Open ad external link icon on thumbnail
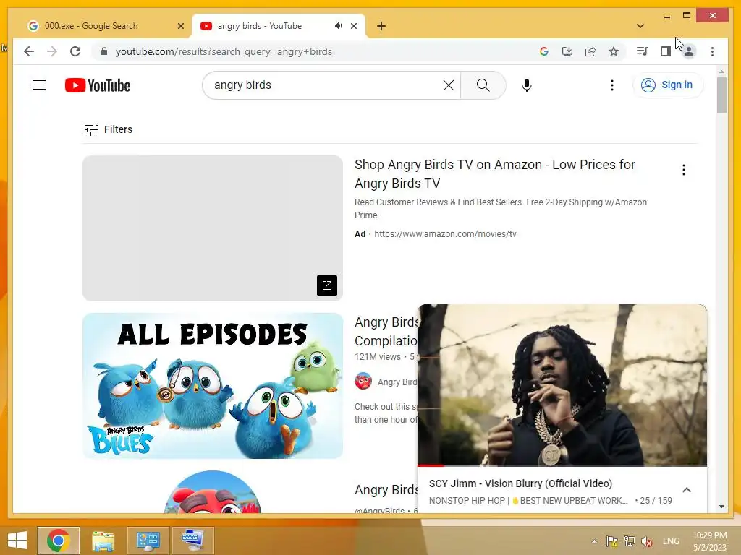The height and width of the screenshot is (555, 741). [326, 285]
